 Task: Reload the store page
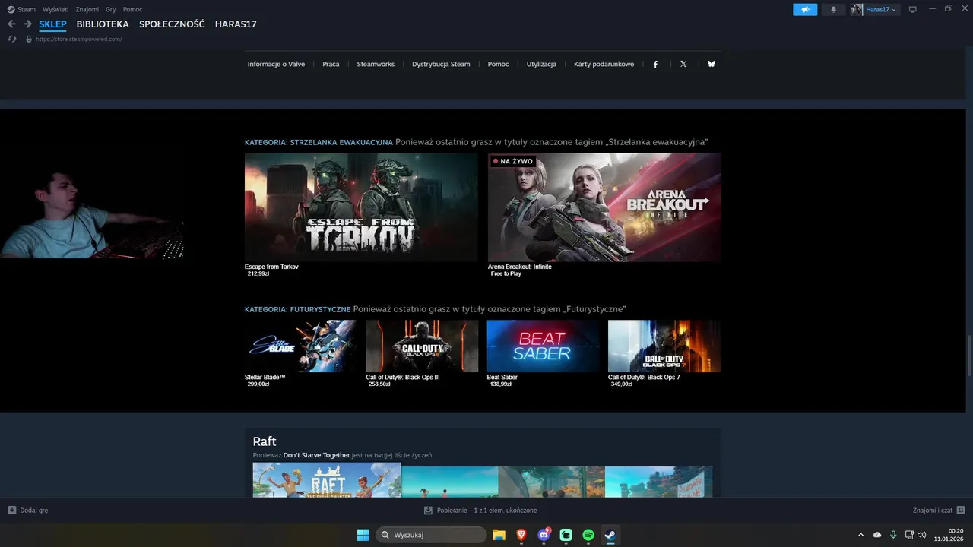11,39
